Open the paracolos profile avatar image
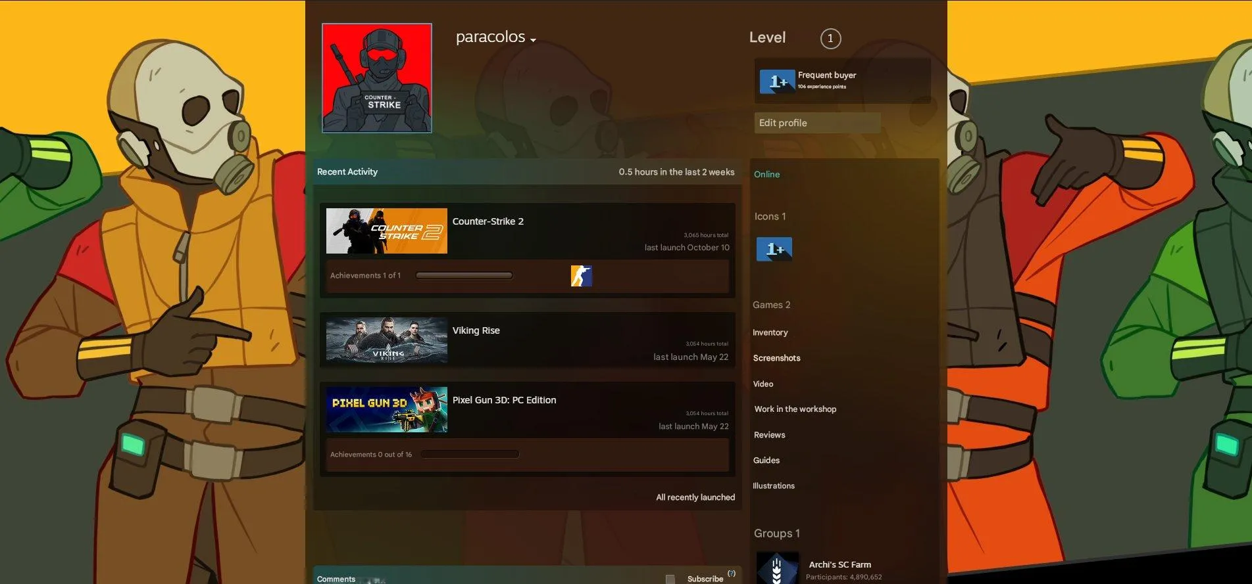 point(377,78)
